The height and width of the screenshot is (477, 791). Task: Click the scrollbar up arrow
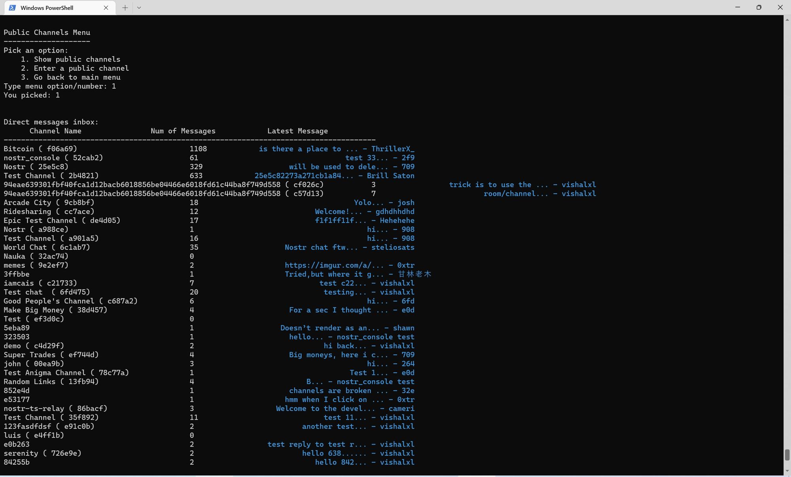point(787,19)
